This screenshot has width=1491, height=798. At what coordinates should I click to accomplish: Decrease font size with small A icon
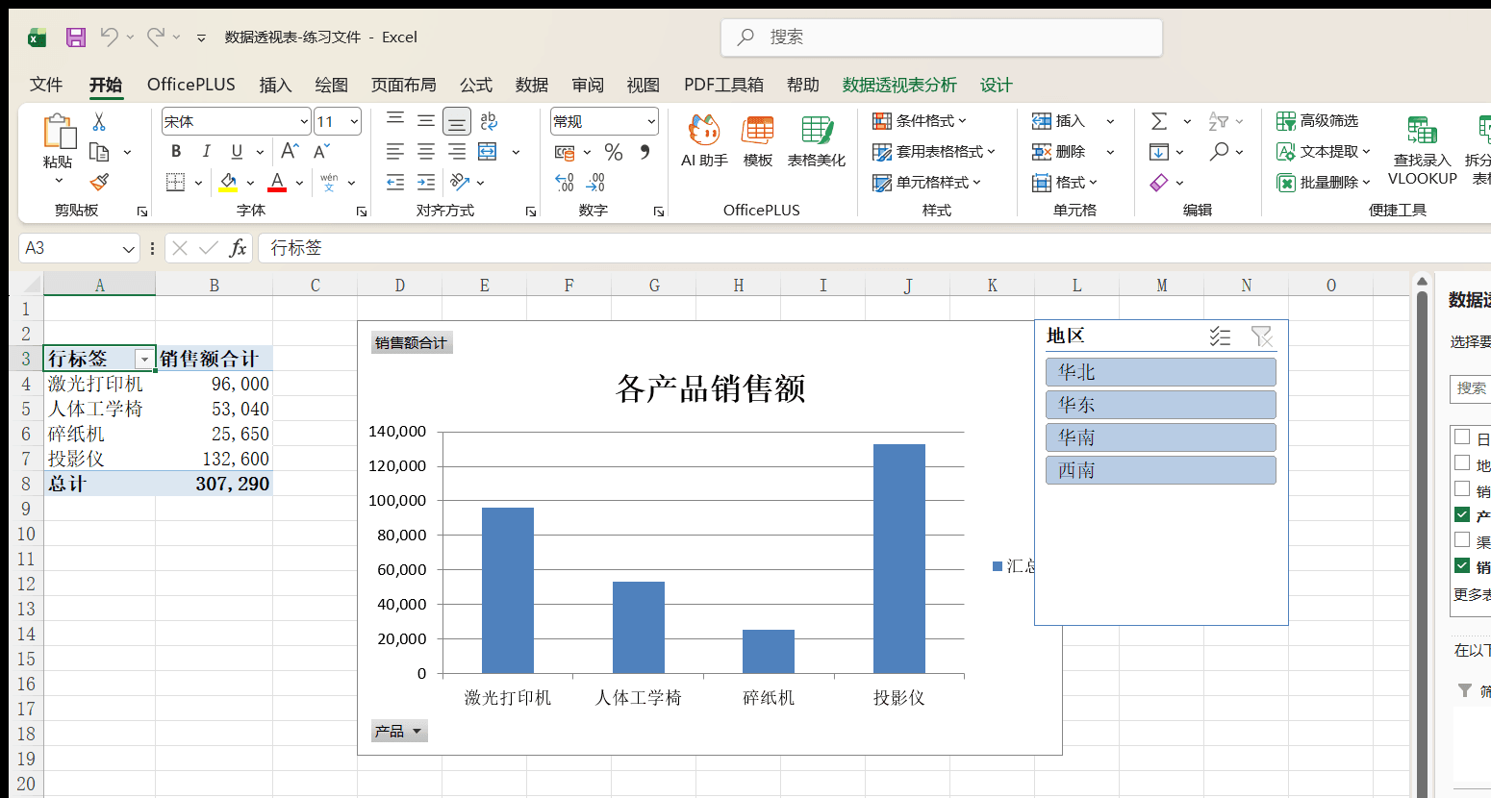click(321, 151)
